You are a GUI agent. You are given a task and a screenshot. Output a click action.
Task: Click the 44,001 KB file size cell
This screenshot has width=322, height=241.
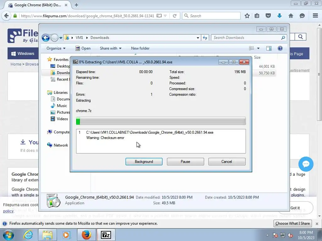click(267, 67)
